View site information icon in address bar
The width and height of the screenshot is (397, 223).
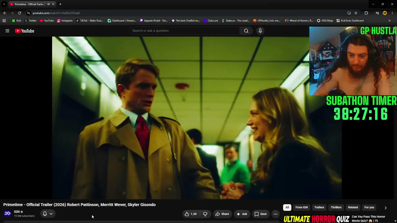click(29, 13)
